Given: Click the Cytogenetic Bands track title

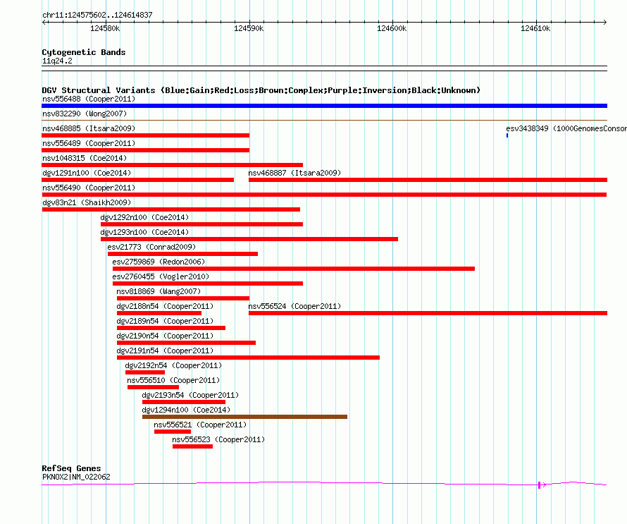Looking at the screenshot, I should (84, 52).
